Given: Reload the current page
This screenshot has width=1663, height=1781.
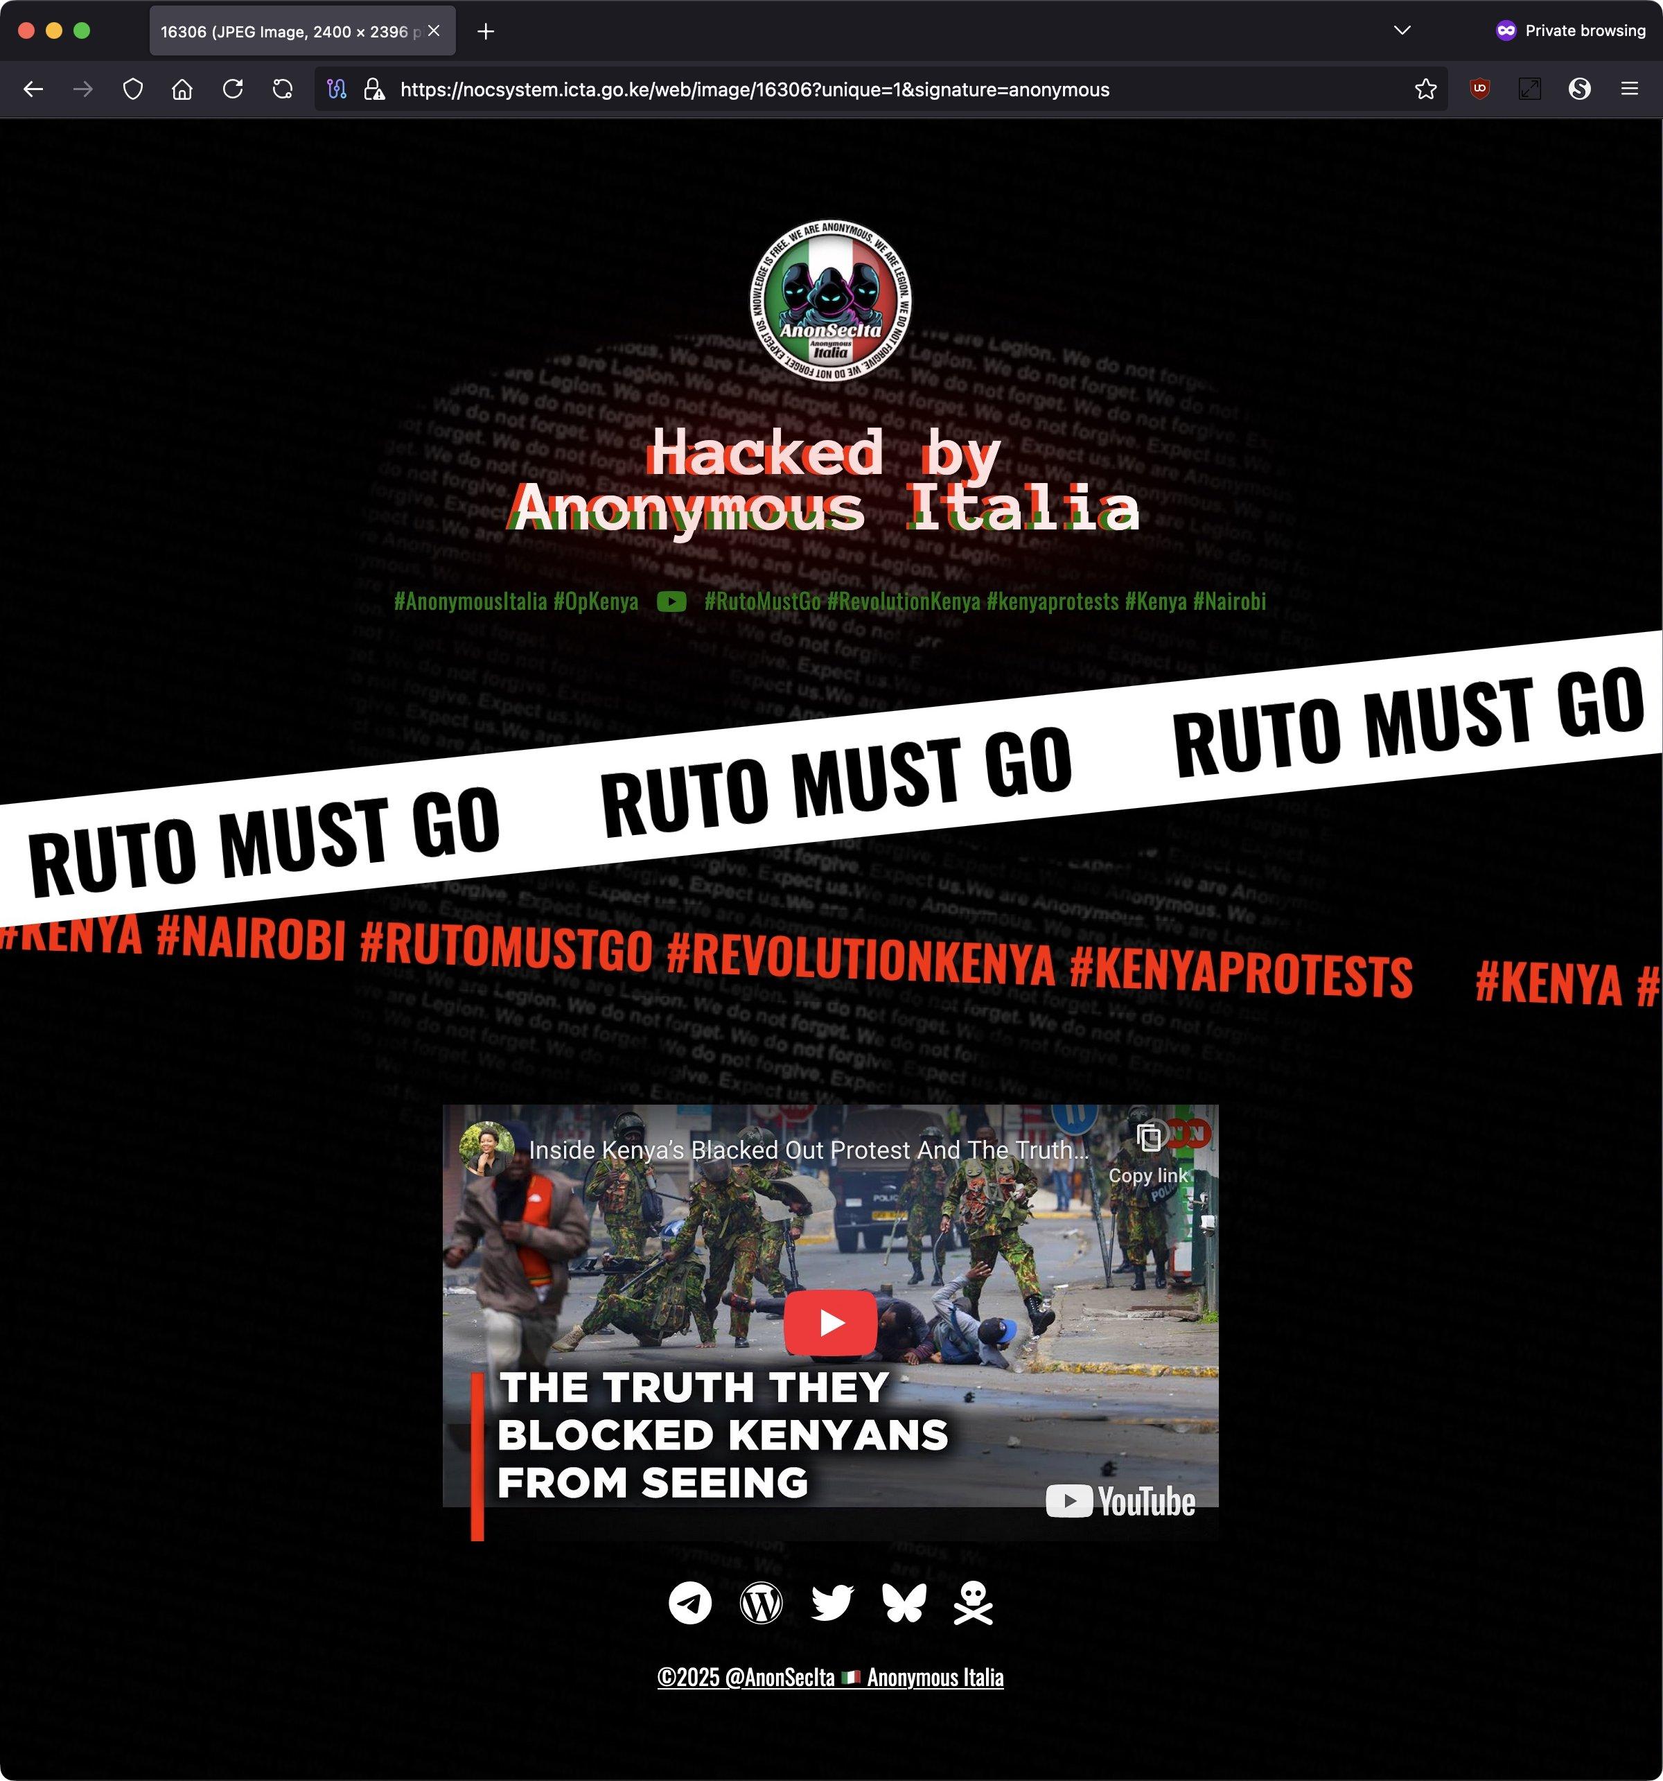Looking at the screenshot, I should point(233,89).
